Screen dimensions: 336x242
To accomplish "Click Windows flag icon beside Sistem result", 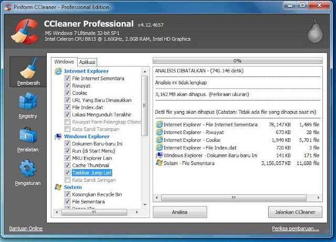I will tap(159, 163).
